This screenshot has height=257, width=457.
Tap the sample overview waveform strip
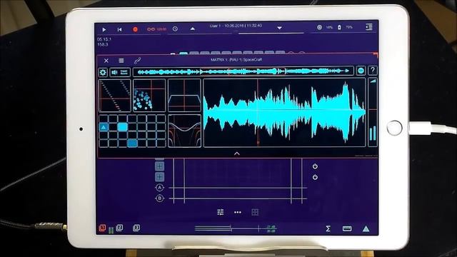point(243,71)
